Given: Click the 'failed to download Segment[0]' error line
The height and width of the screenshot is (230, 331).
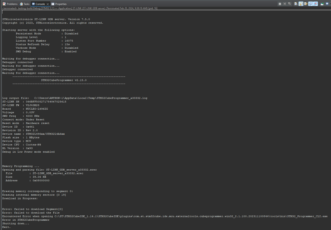Looking at the screenshot, I should tap(32, 209).
